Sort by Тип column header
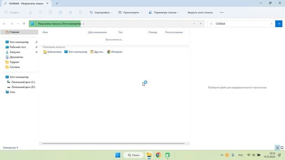This screenshot has width=285, height=160. coord(120,32)
